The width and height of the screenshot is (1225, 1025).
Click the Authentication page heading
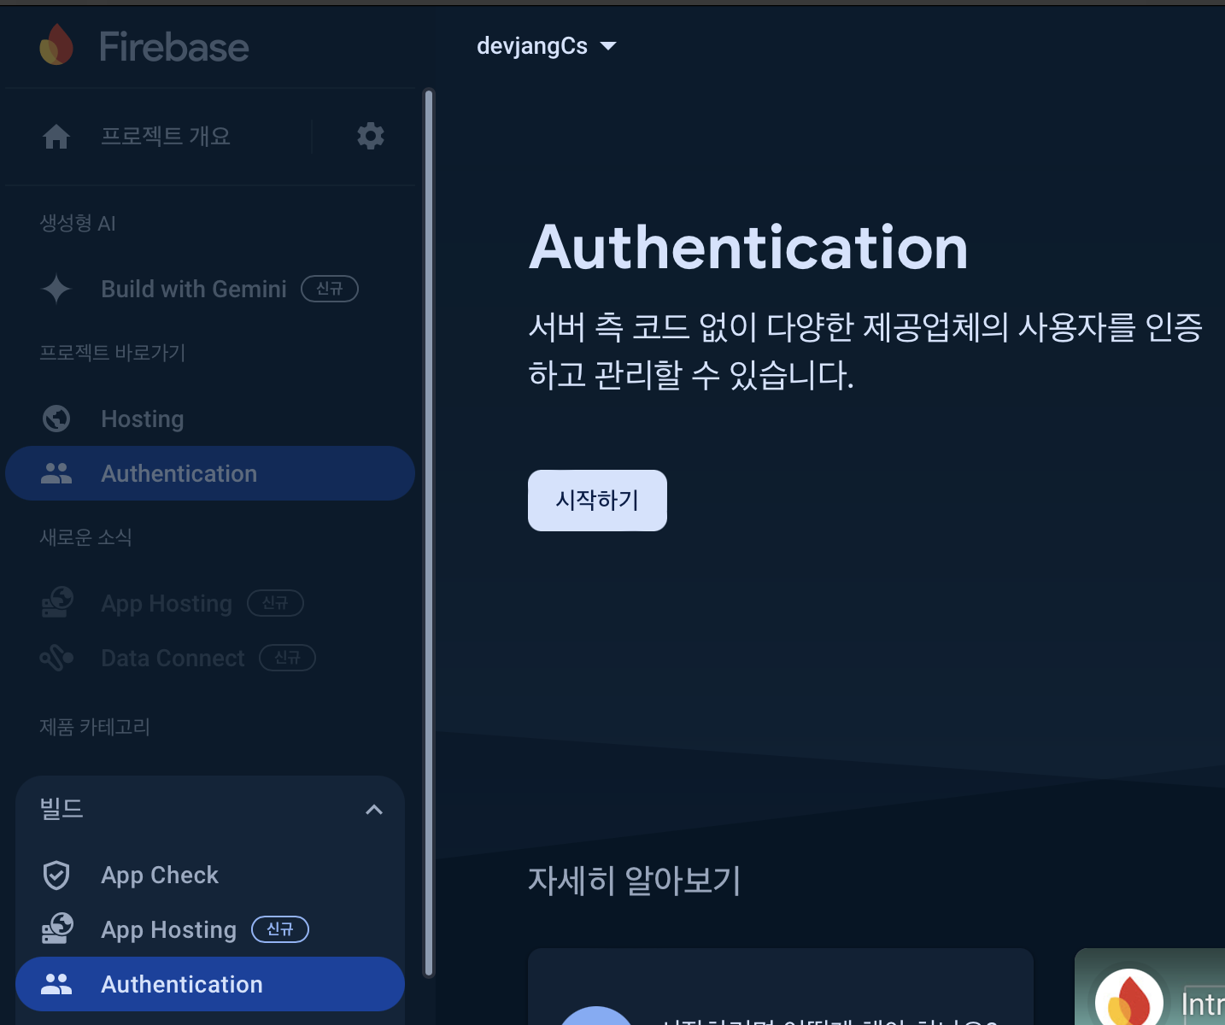(748, 248)
